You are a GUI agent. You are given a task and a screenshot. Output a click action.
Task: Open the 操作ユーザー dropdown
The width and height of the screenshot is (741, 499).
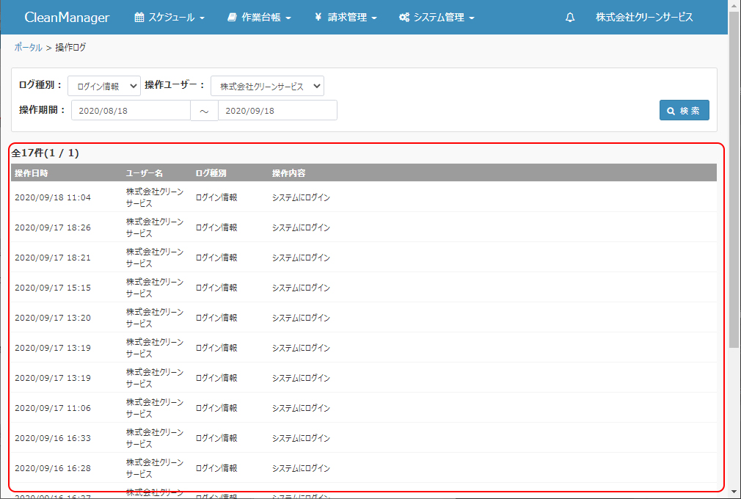267,86
